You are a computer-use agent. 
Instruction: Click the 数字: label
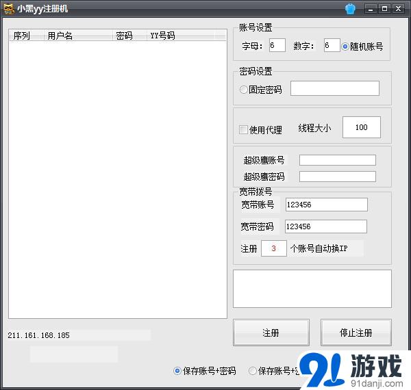click(x=303, y=46)
